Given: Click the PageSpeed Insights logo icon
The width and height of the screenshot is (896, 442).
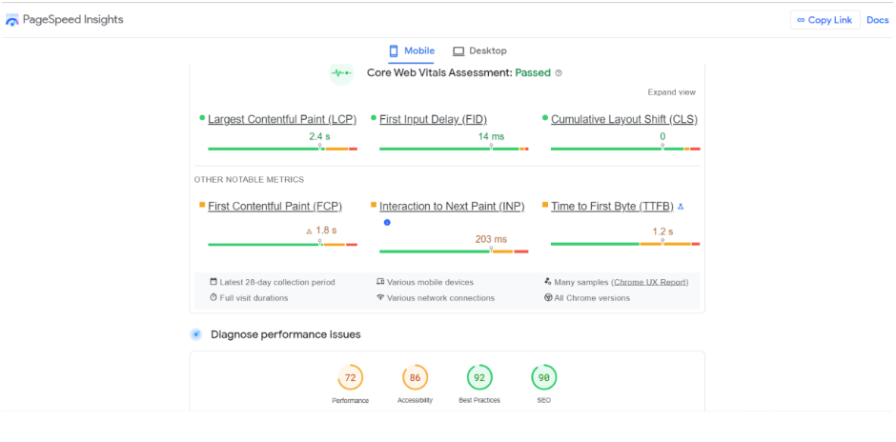Looking at the screenshot, I should click(x=12, y=20).
